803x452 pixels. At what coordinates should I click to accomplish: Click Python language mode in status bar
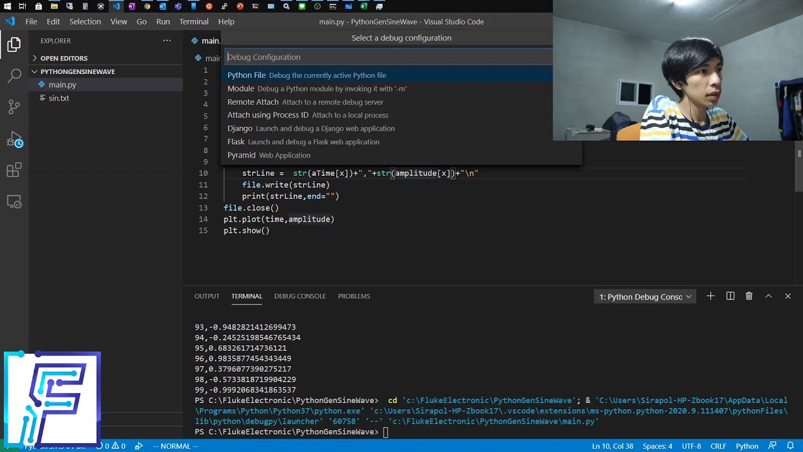747,446
